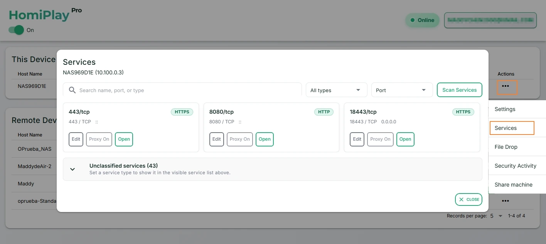Click the Online status indicator
Screen dimensions: 546x244
pyautogui.click(x=422, y=20)
